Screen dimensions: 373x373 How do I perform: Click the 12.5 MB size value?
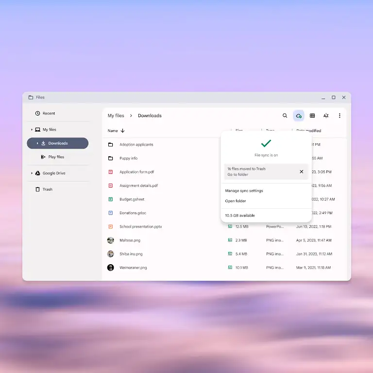pyautogui.click(x=242, y=227)
